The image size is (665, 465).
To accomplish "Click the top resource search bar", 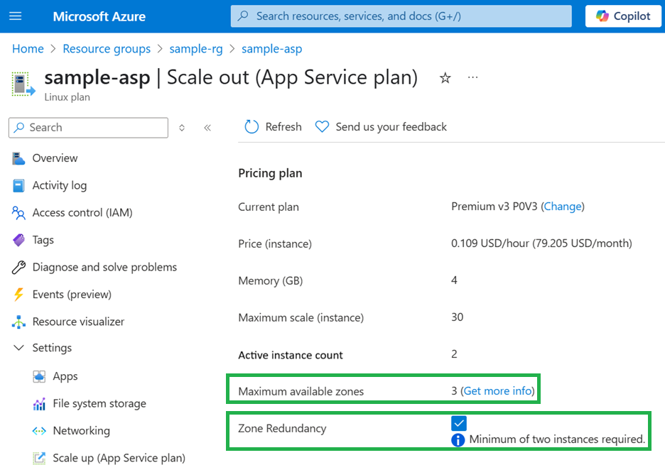I will point(401,16).
